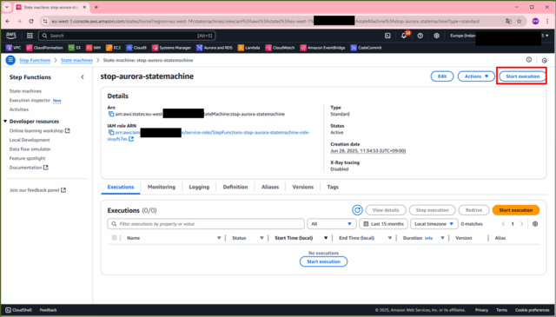Click the AWS console Search box
This screenshot has height=317, width=556.
click(x=127, y=36)
